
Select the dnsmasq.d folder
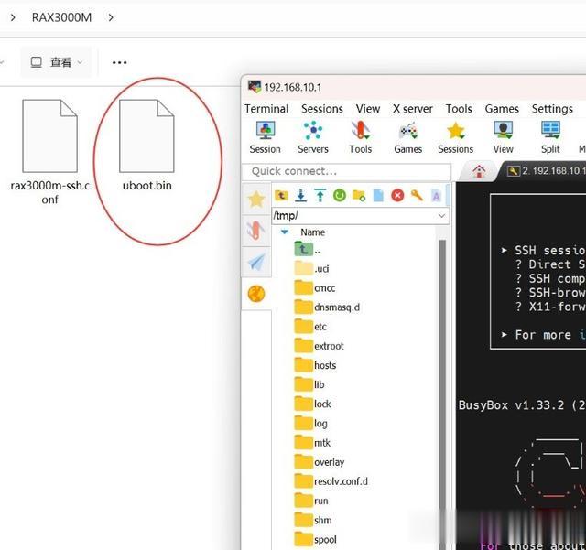[x=327, y=307]
